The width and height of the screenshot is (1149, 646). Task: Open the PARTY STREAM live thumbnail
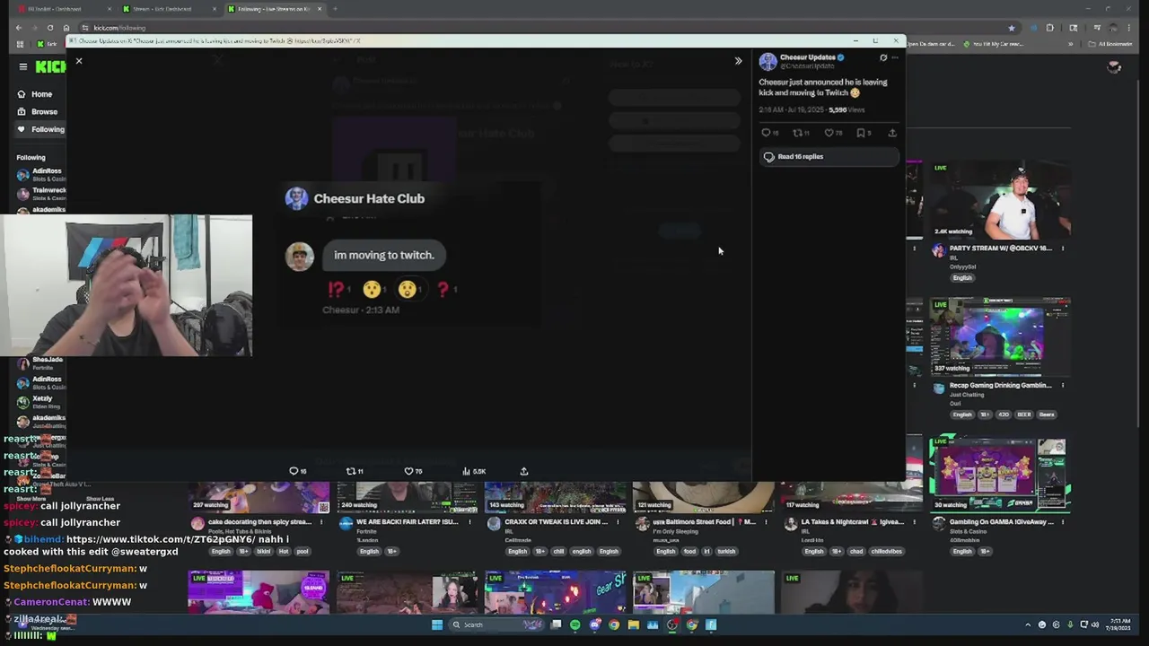(999, 200)
